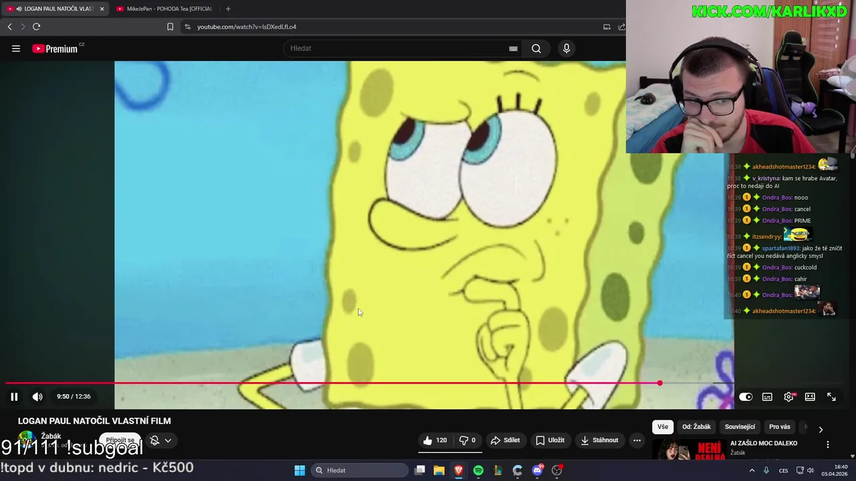The width and height of the screenshot is (856, 481).
Task: Click the CES language indicator in tray
Action: (x=783, y=470)
